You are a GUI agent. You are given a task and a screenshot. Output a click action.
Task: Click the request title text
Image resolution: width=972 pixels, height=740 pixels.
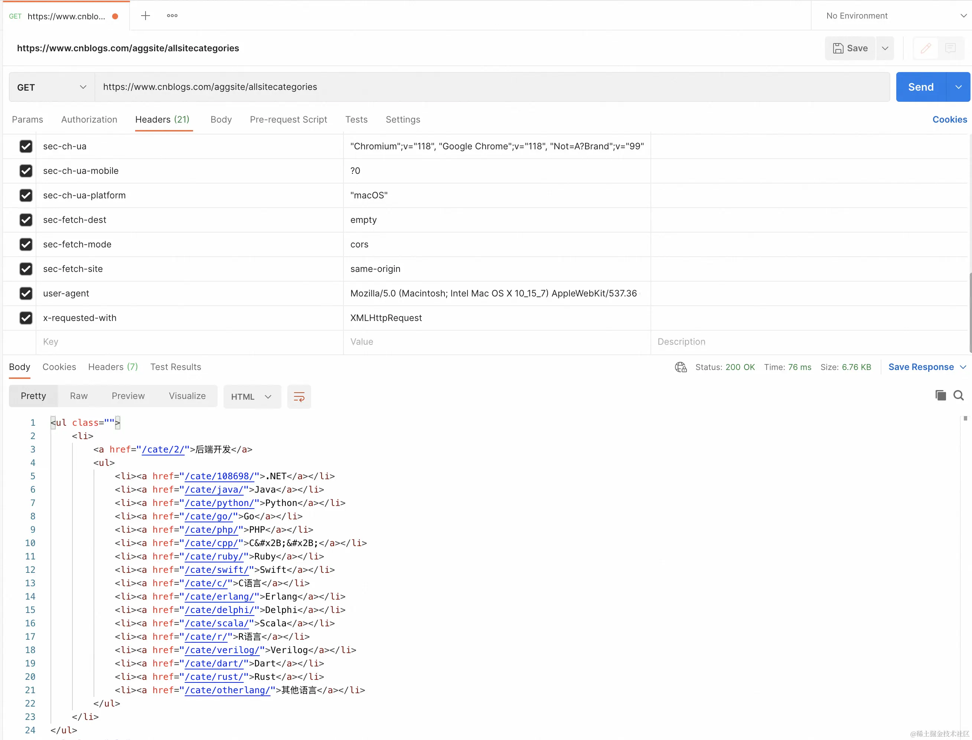(128, 48)
